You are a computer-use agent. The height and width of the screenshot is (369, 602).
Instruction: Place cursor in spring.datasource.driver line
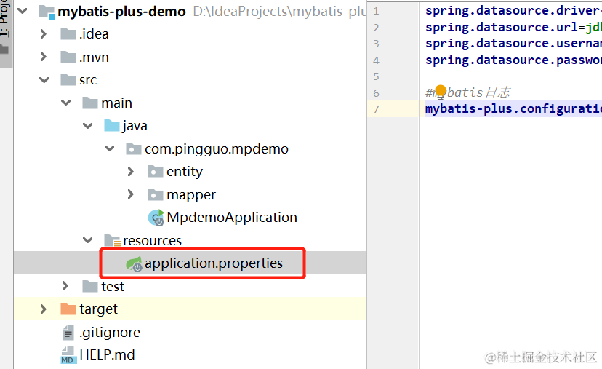[x=513, y=11]
